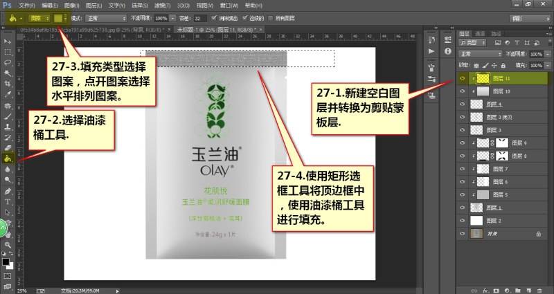Select the Horizontal Type tool

[8, 202]
